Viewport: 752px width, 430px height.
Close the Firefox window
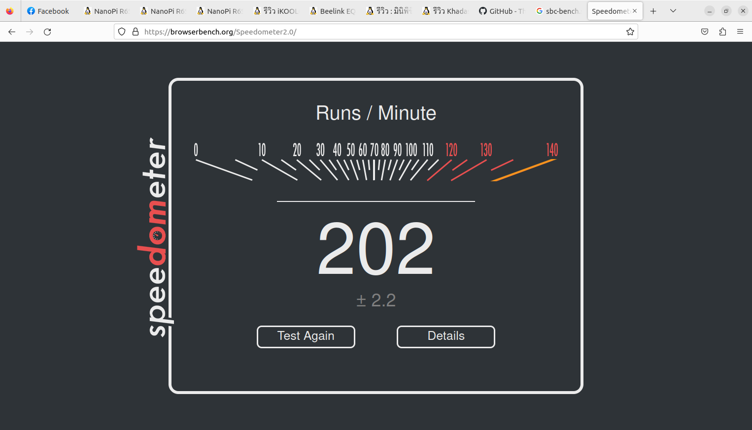coord(743,11)
